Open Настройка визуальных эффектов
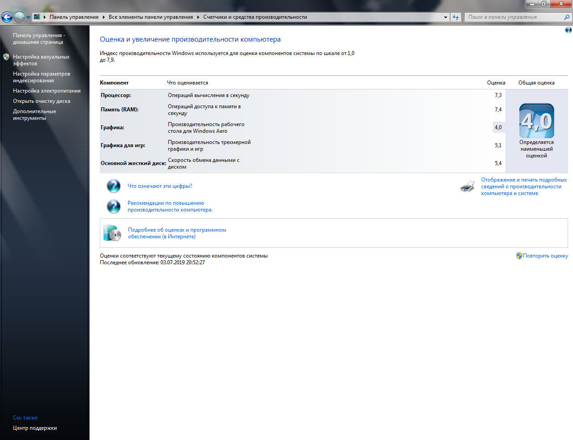The width and height of the screenshot is (573, 440). [x=41, y=60]
